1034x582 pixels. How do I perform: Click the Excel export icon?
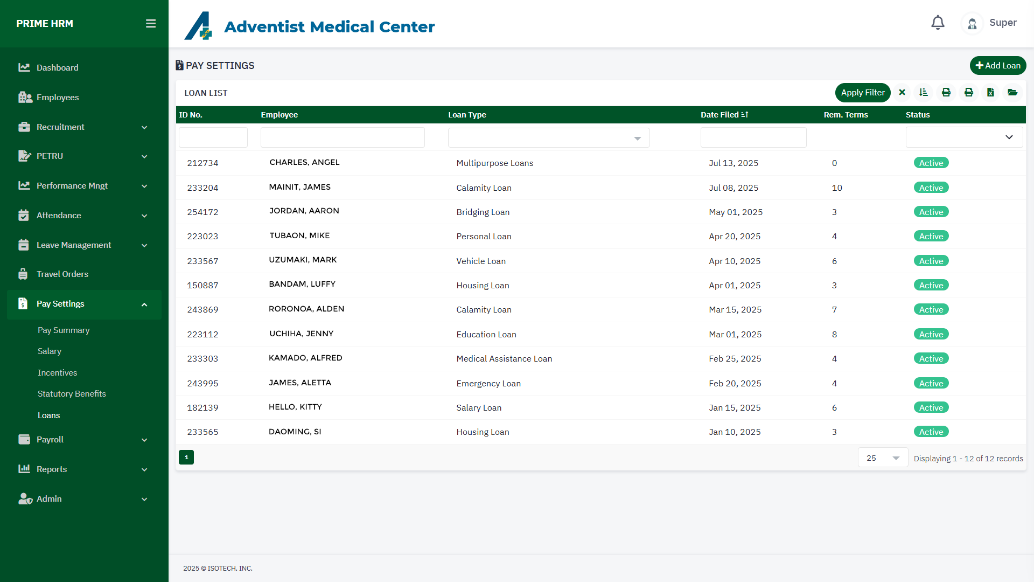point(990,93)
